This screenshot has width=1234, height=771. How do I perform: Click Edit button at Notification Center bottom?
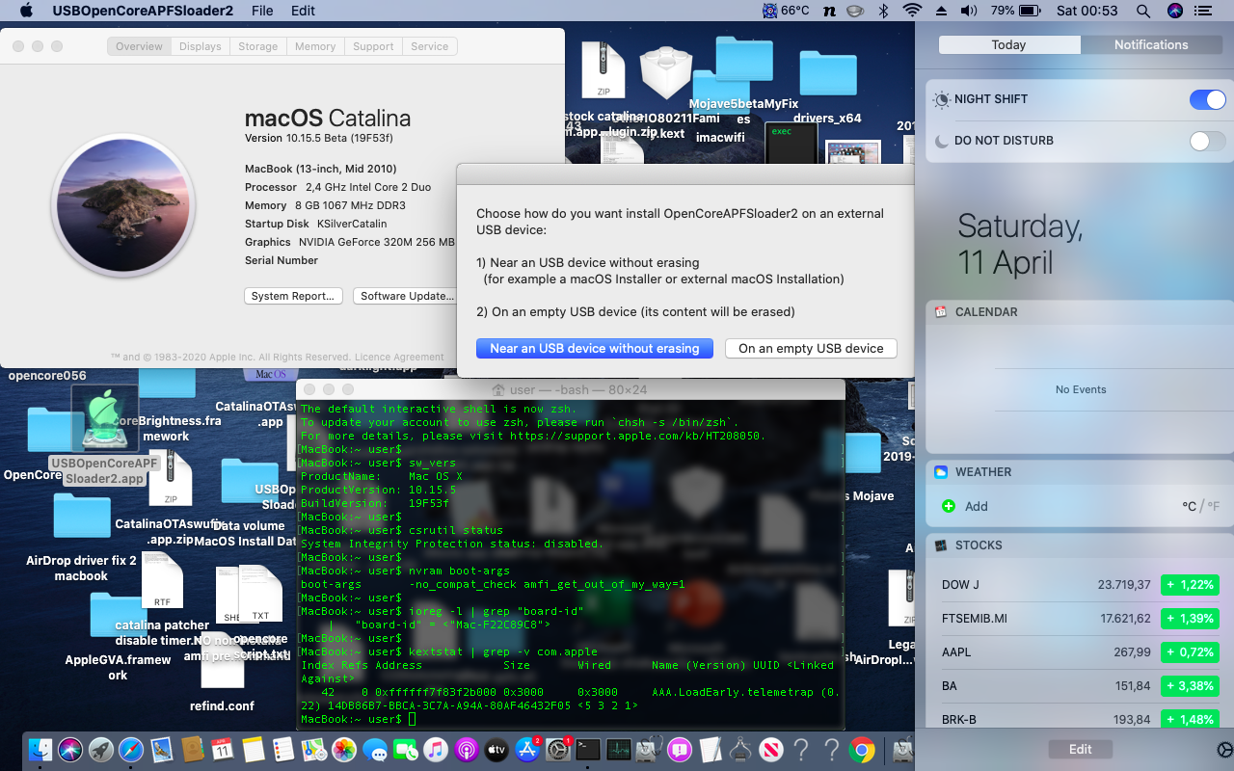(1081, 749)
